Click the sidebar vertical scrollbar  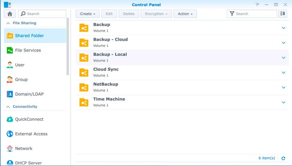[68, 46]
